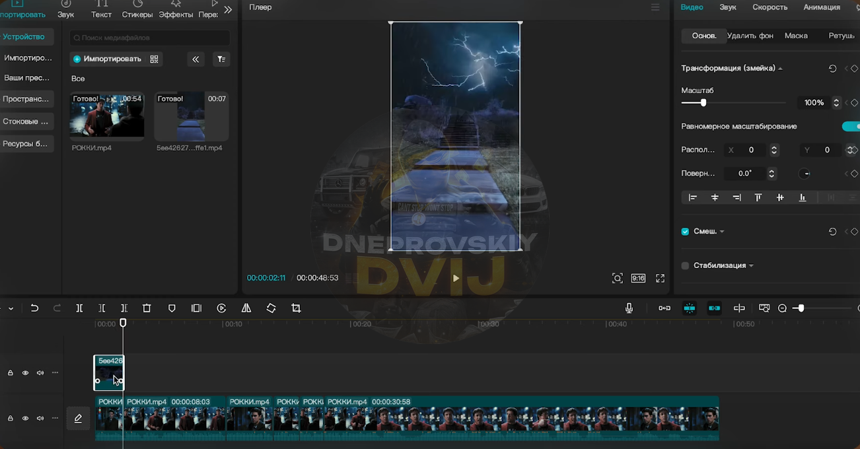Click the redo arrow icon
Screen dimensions: 860x449
(57, 308)
